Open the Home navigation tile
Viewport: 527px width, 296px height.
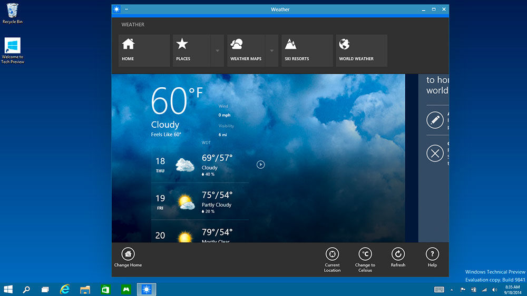144,50
